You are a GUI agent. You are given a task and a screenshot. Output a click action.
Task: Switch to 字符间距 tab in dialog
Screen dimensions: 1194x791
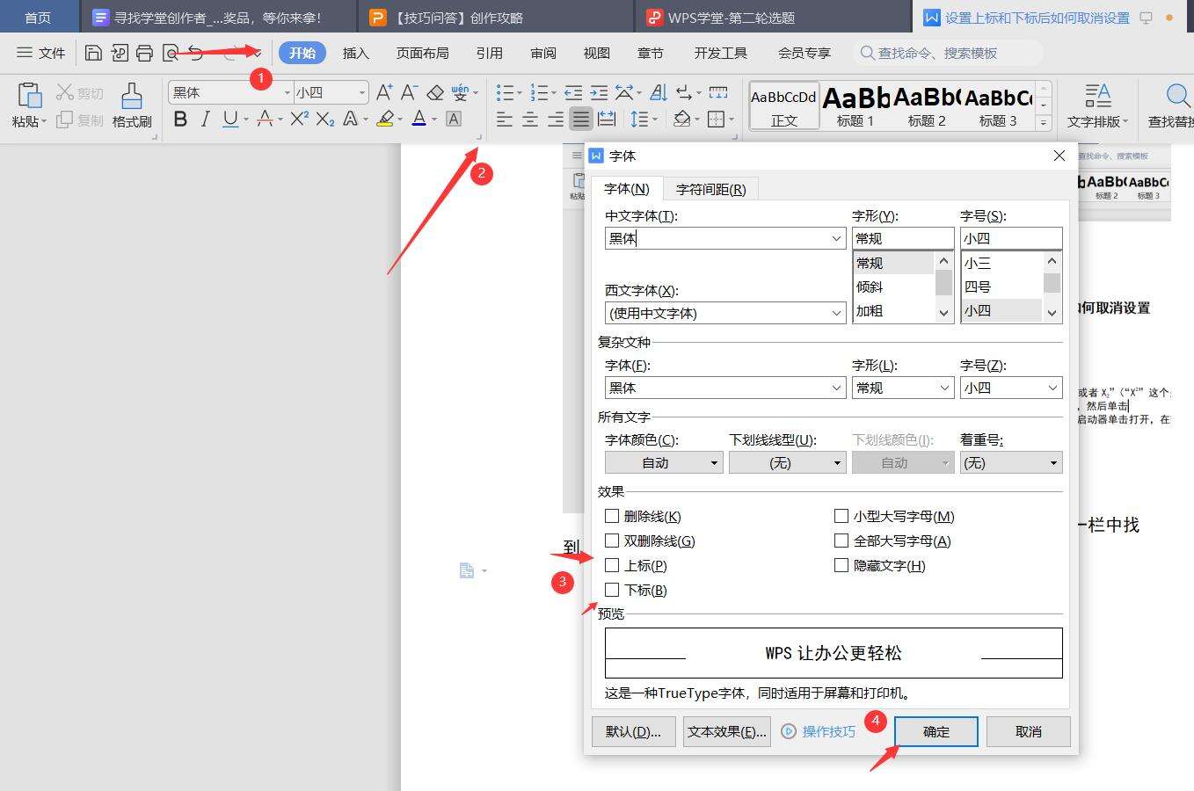coord(710,189)
